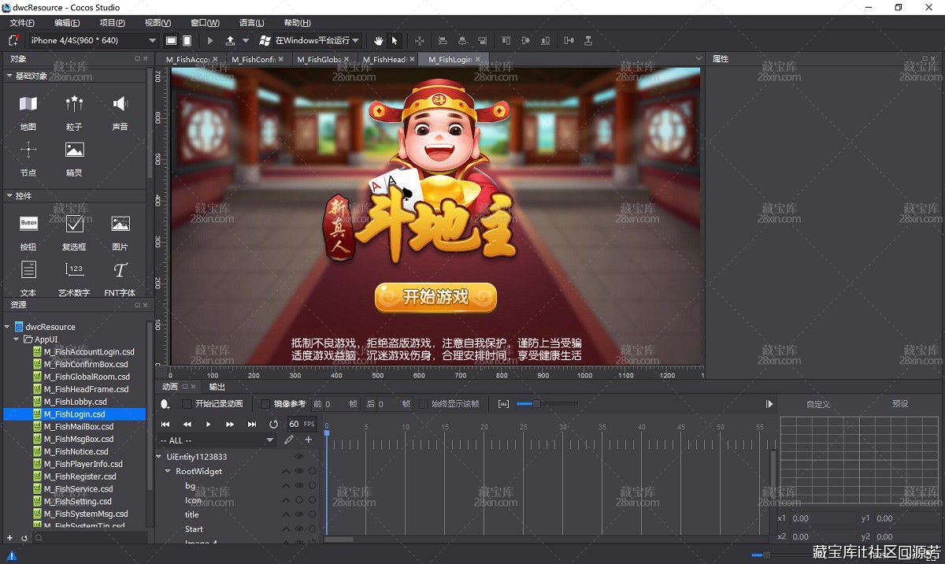Toggle lock circle of Icon layer
Image resolution: width=945 pixels, height=564 pixels.
coord(312,500)
